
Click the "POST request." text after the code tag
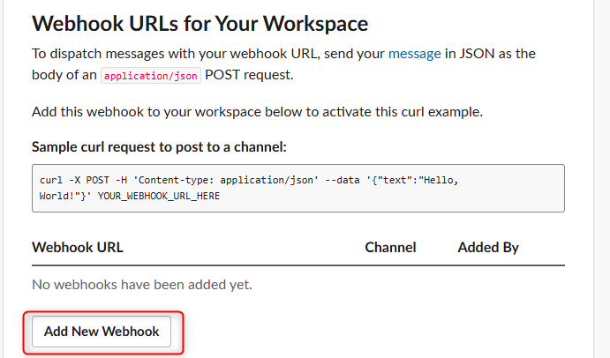[x=249, y=75]
